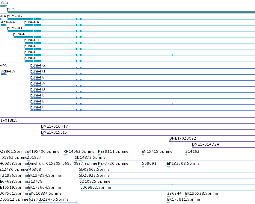Screen dimensions: 255x204
Task: Select the Ada-RA transcript label
Action: pos(8,22)
